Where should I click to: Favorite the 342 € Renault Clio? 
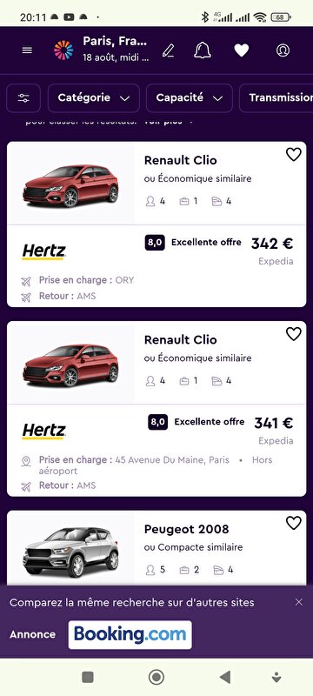pyautogui.click(x=294, y=155)
